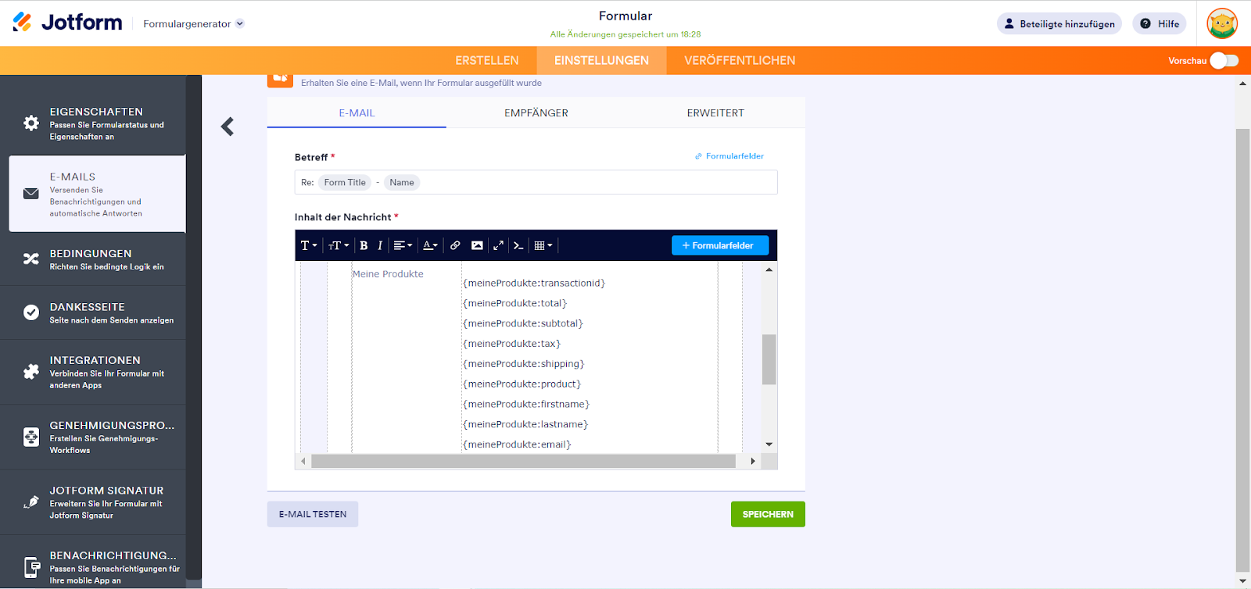Open Dankesseite checkmark icon
The height and width of the screenshot is (589, 1251).
tap(31, 312)
